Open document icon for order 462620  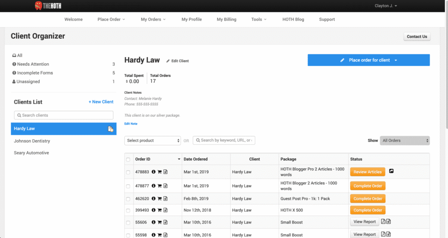point(165,198)
